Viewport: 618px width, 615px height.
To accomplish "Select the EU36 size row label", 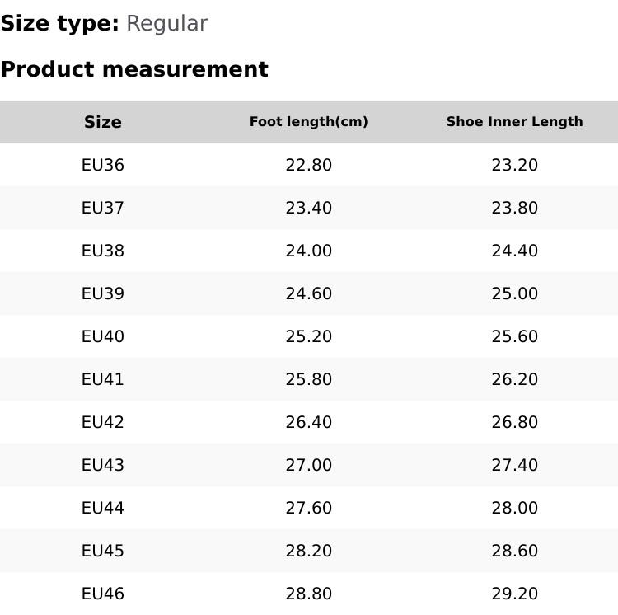I will point(103,165).
